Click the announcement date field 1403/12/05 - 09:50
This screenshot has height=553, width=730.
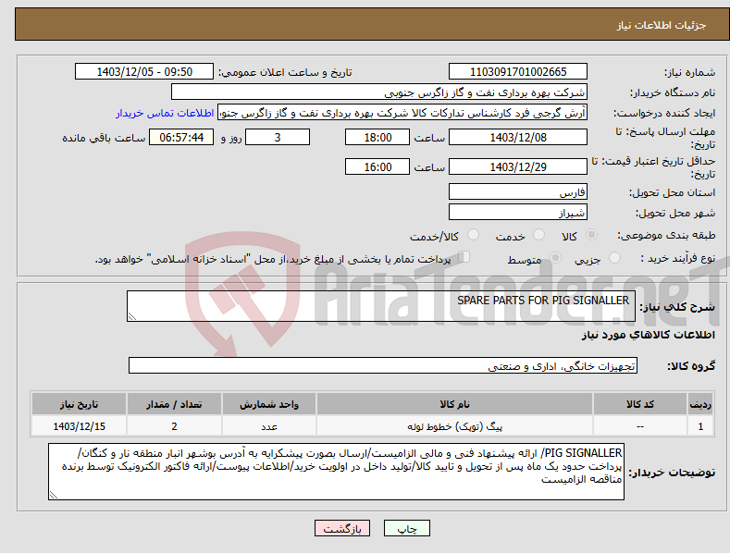tap(144, 72)
